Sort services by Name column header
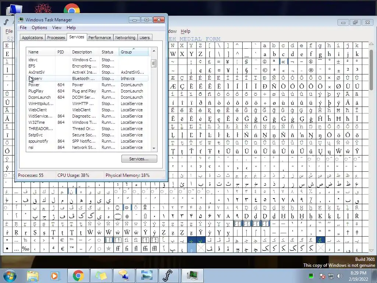377x283 pixels. point(40,52)
